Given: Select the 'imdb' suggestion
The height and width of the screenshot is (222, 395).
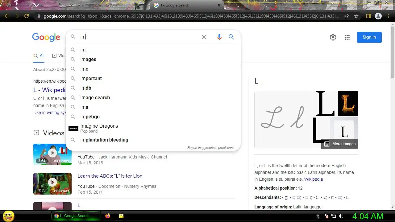Looking at the screenshot, I should (x=153, y=88).
